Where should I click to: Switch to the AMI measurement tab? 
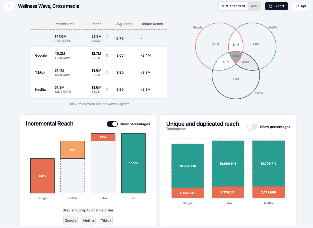coord(254,6)
